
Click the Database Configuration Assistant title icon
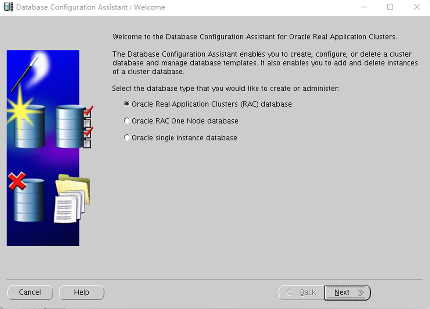pyautogui.click(x=8, y=7)
